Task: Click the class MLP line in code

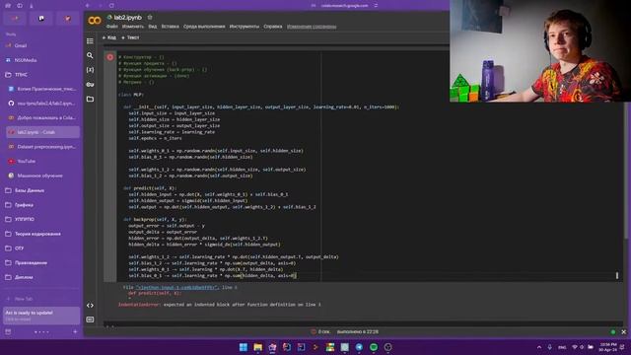Action: [x=131, y=95]
